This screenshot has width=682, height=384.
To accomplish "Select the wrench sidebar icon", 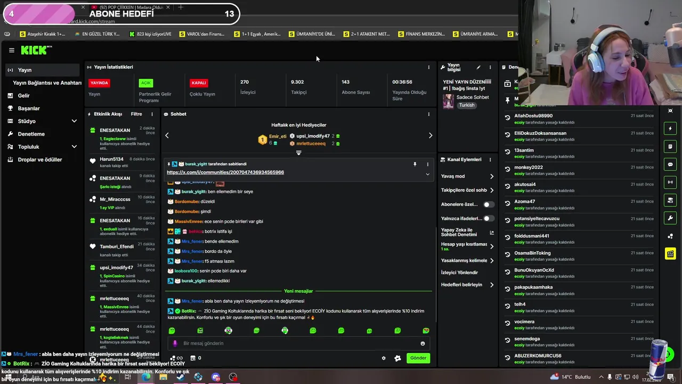I will [x=670, y=218].
